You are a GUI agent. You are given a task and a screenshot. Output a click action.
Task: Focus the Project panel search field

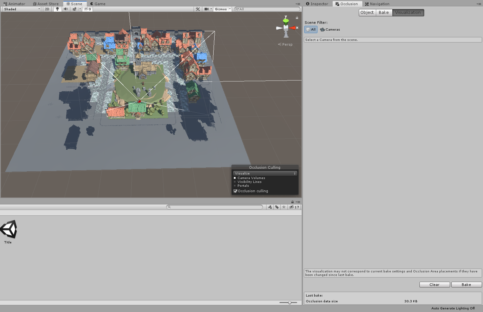coord(215,207)
